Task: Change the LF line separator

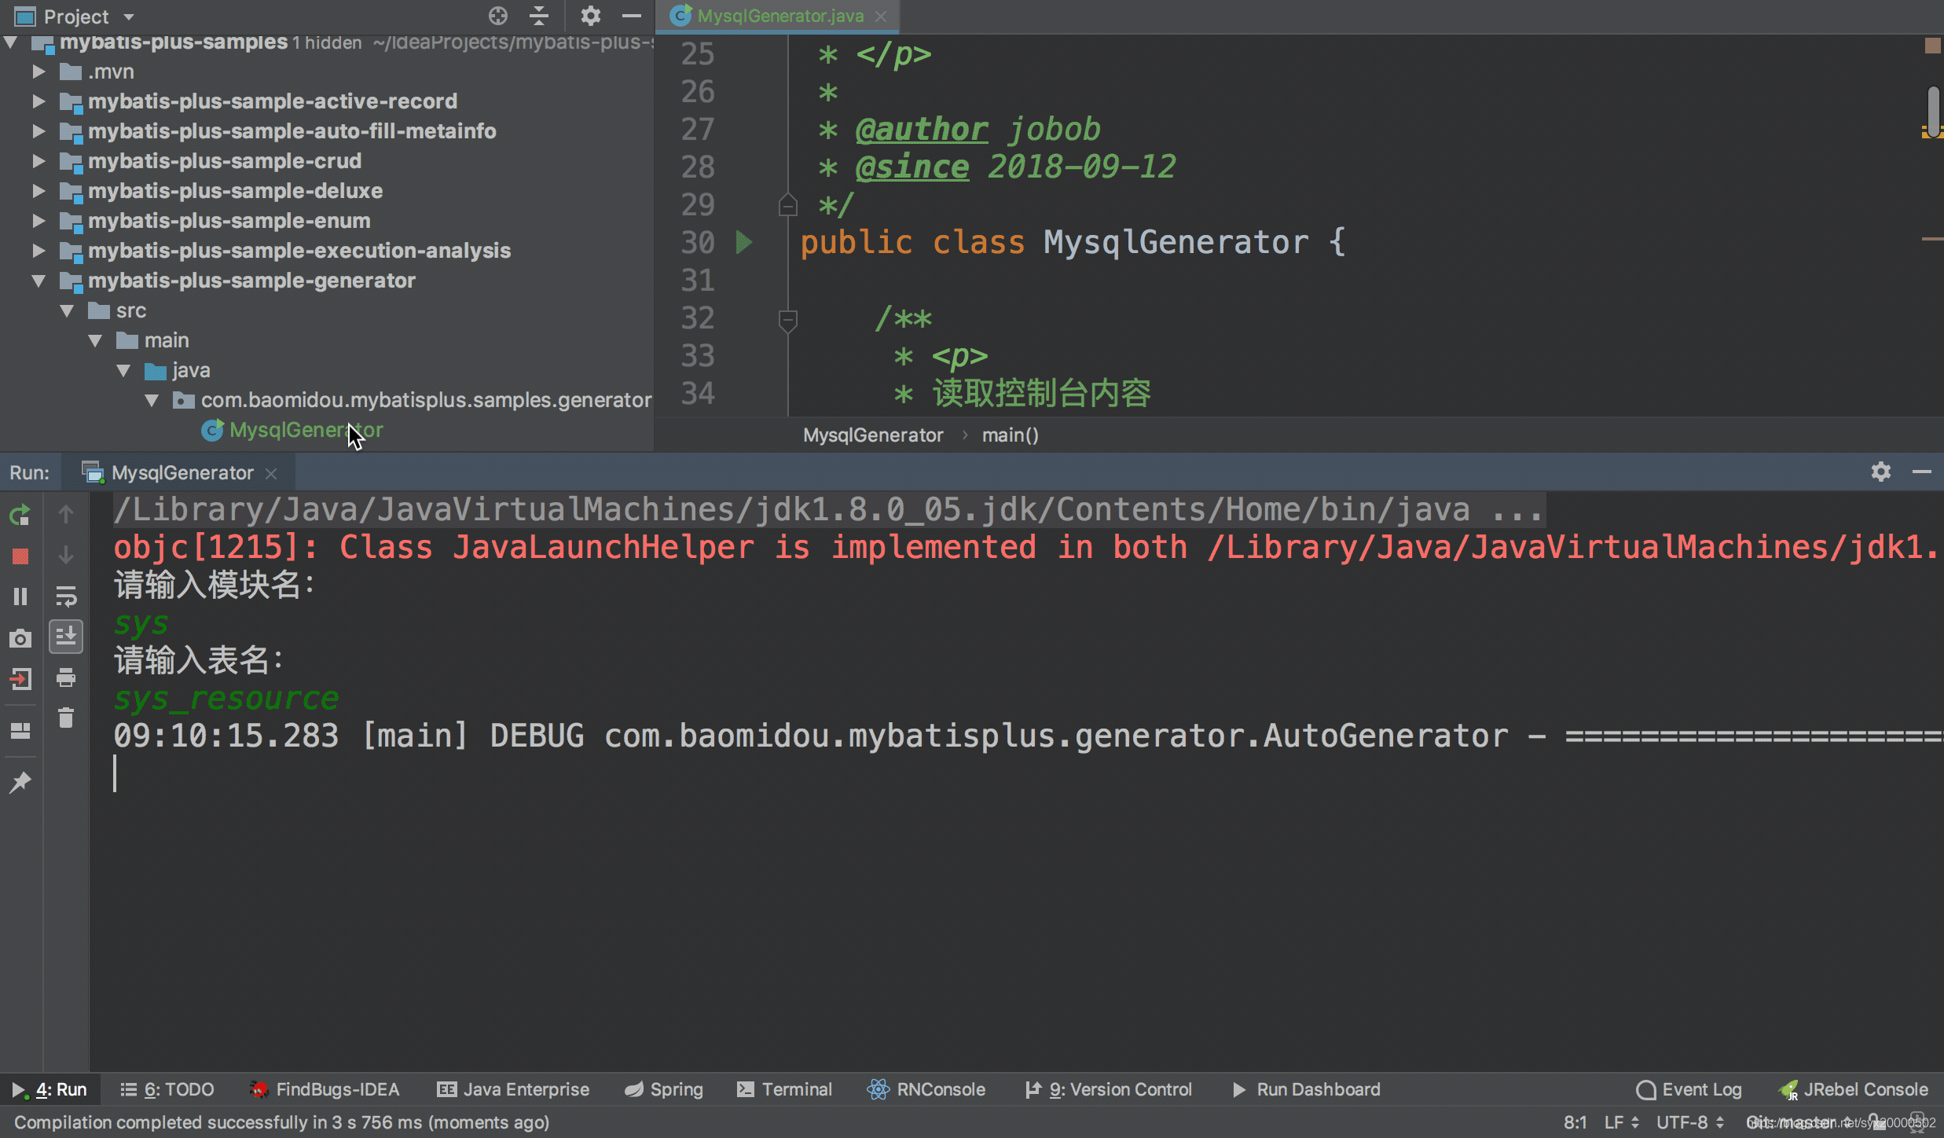Action: (1621, 1122)
